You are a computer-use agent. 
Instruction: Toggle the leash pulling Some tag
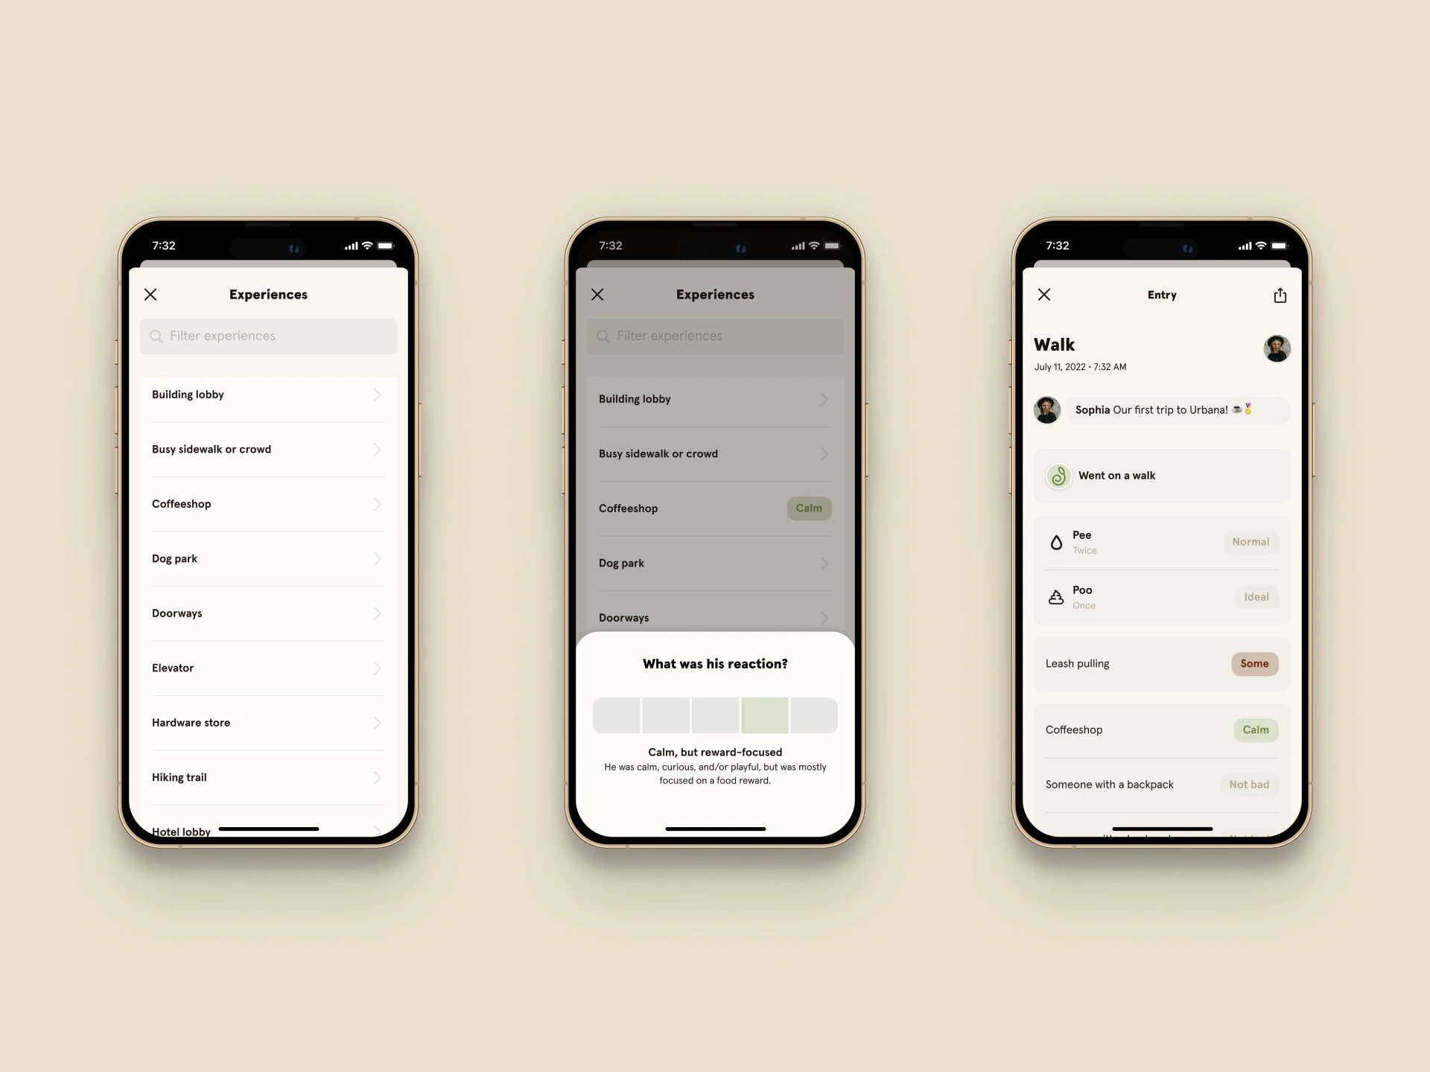click(x=1252, y=663)
